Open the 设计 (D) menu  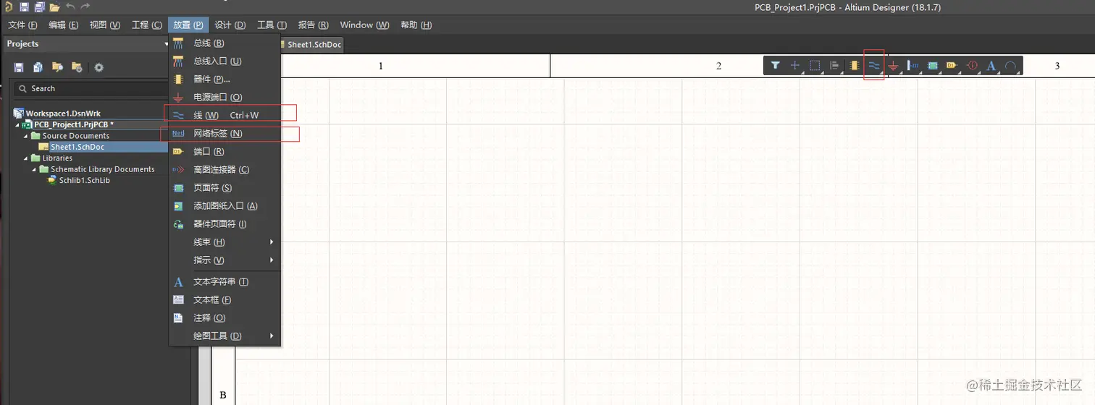(230, 25)
